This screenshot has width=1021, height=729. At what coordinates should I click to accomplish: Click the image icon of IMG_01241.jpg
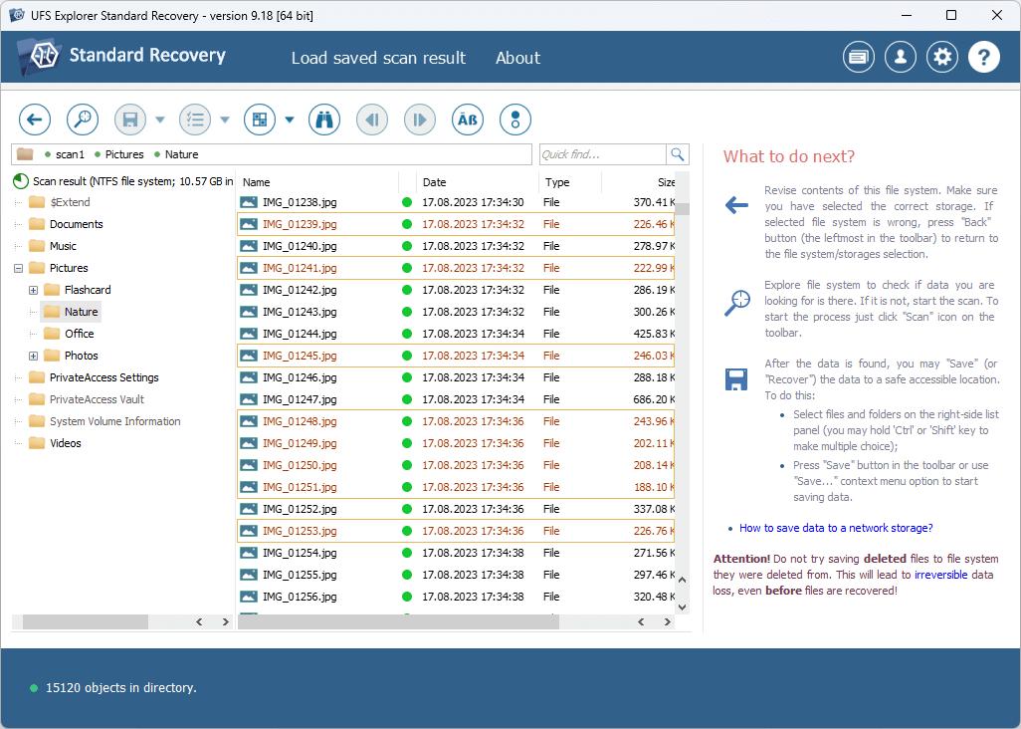point(248,268)
